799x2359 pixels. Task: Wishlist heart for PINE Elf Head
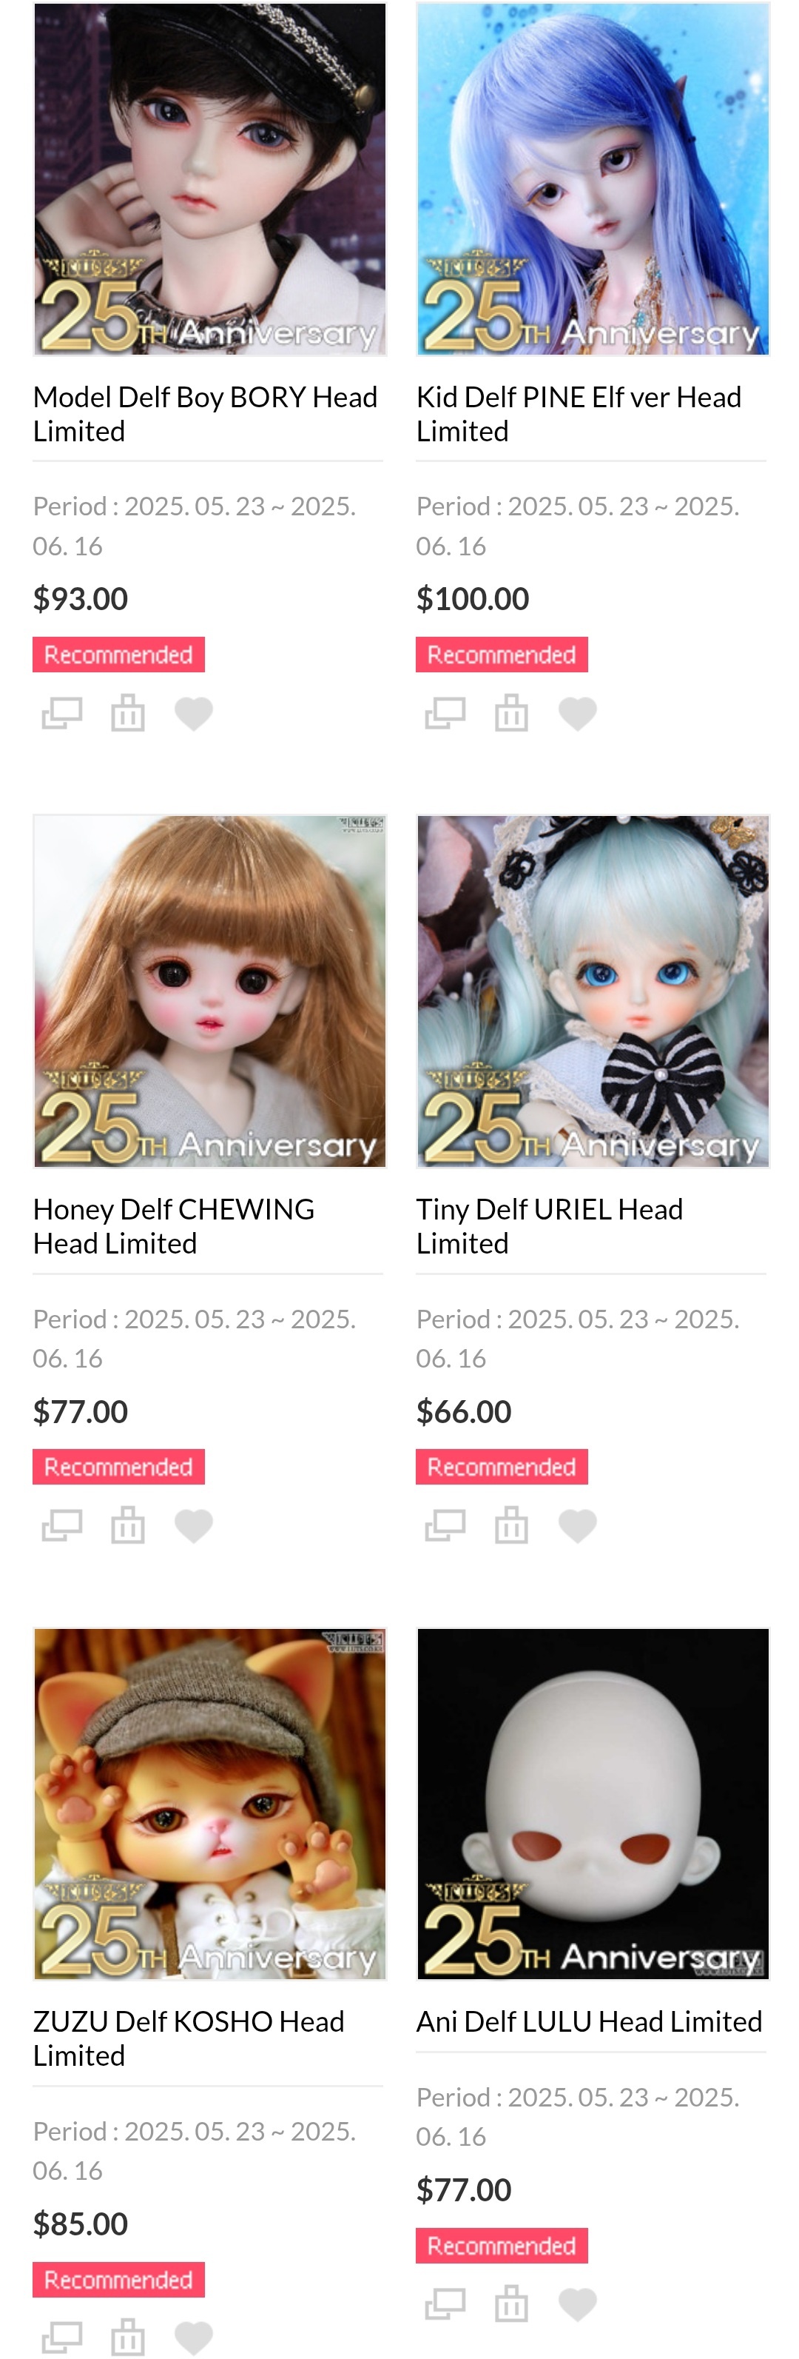[x=576, y=713]
